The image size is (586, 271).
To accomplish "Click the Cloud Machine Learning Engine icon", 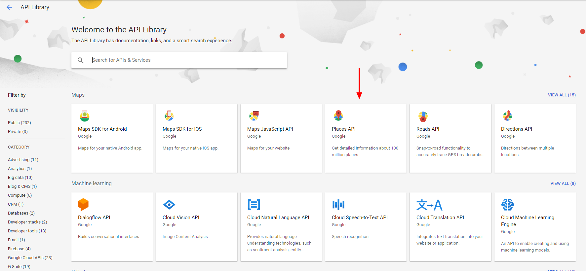I will 508,205.
